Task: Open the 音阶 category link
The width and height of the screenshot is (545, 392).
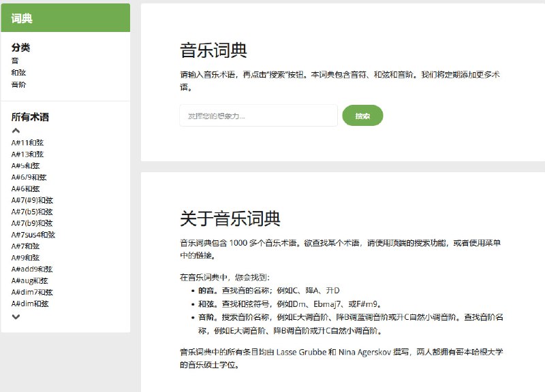Action: click(19, 84)
